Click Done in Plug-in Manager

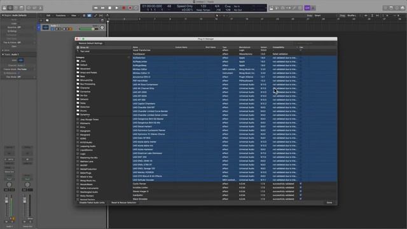pyautogui.click(x=329, y=202)
